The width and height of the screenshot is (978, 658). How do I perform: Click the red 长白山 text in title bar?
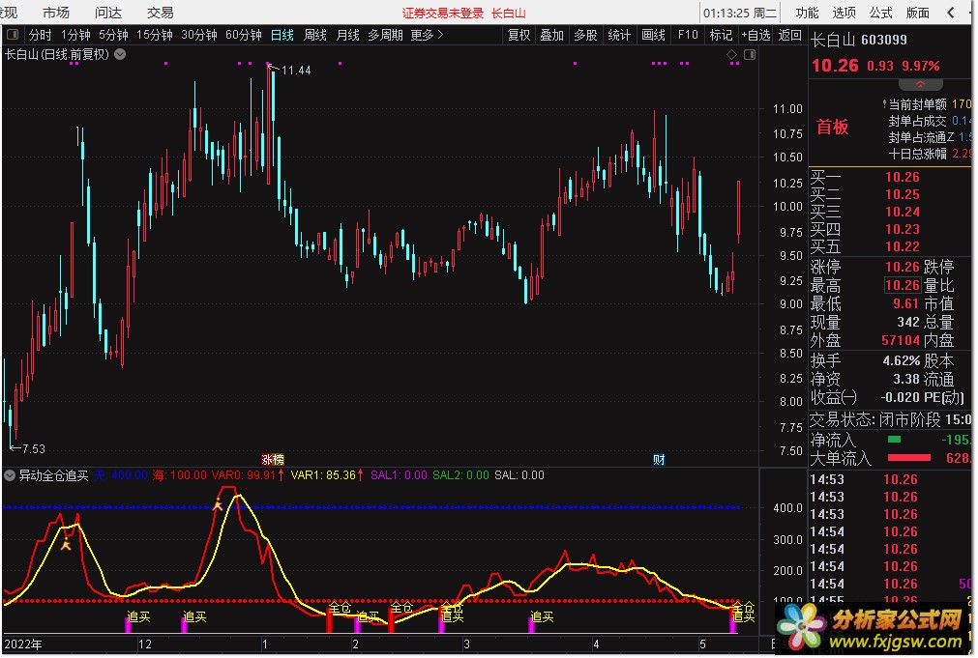pos(508,14)
